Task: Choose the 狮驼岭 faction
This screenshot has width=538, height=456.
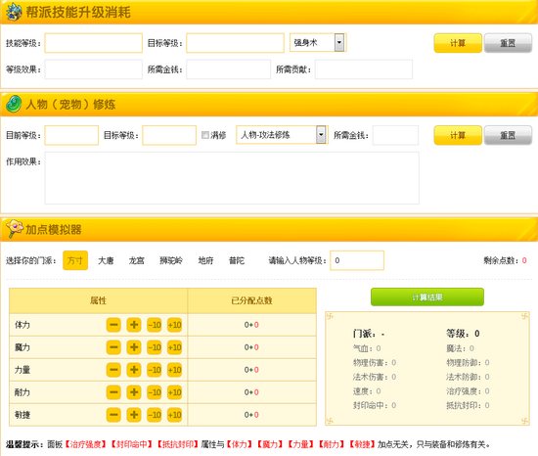Action: click(x=171, y=260)
